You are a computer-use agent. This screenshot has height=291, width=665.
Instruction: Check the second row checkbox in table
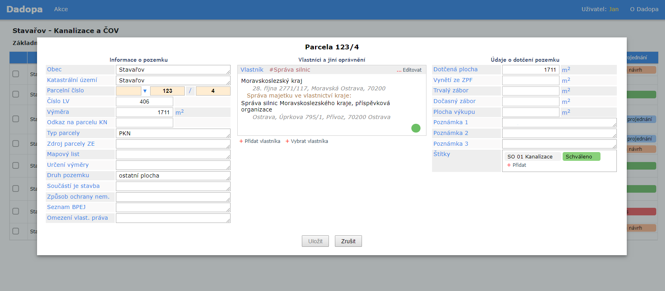[x=16, y=94]
